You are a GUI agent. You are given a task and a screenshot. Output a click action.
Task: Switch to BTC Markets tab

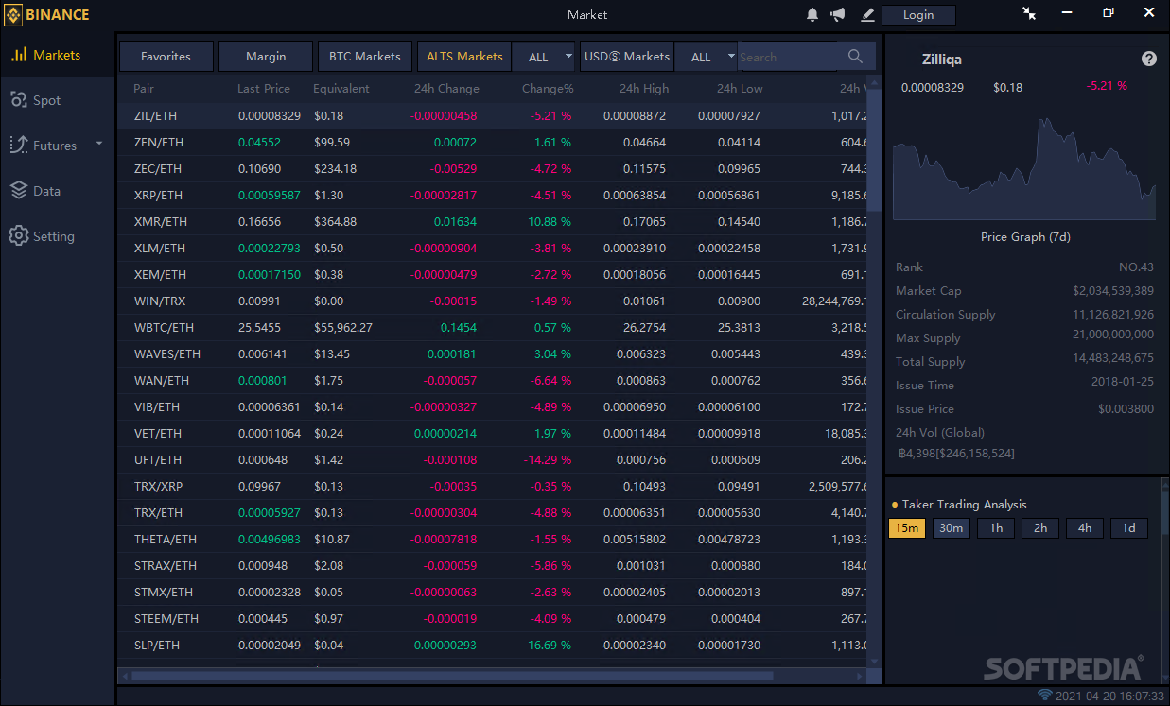[365, 57]
